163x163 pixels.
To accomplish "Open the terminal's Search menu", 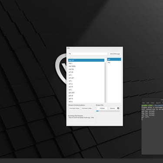I will point(158,103).
